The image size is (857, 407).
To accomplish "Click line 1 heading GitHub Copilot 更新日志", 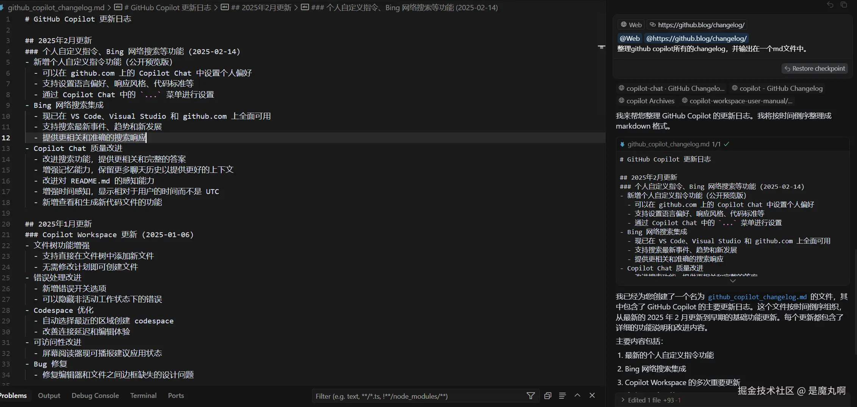I will pos(78,19).
